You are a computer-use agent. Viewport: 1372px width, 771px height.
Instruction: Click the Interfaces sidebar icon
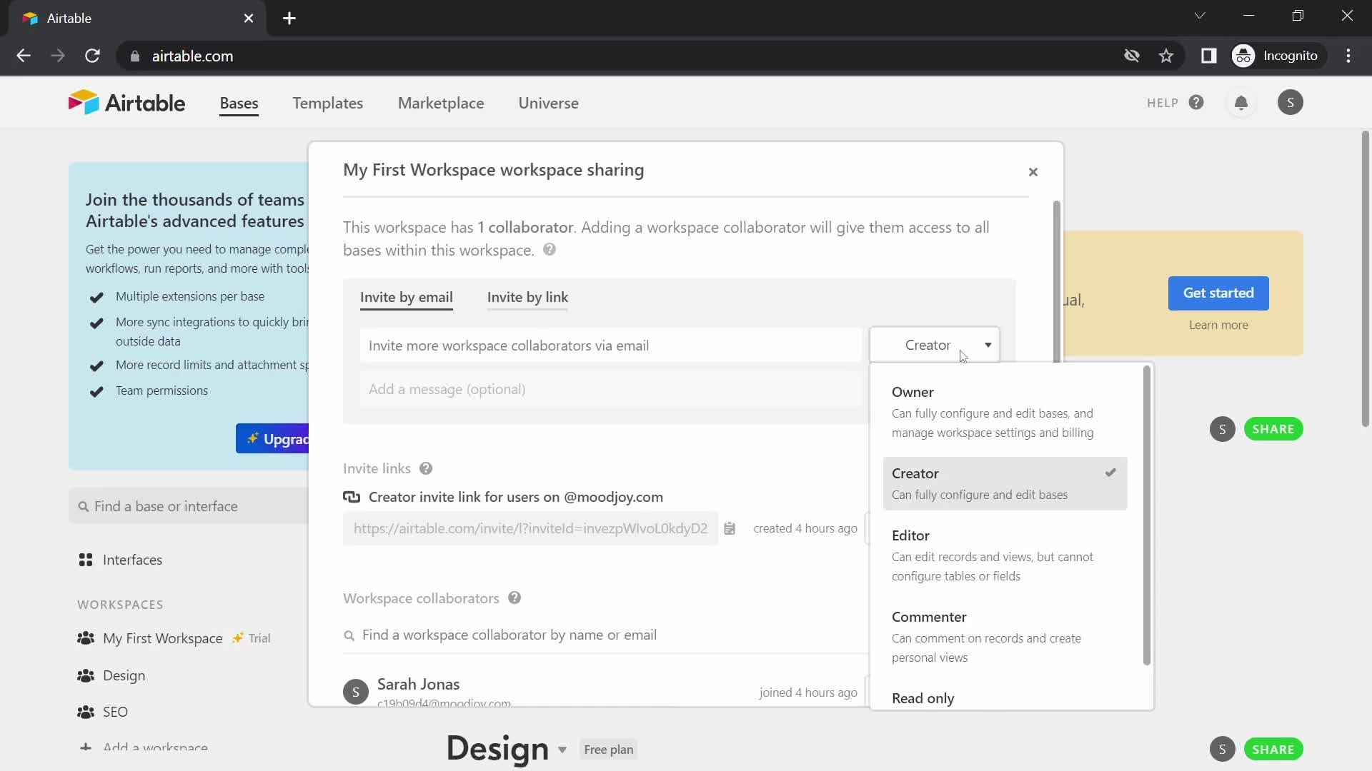[x=86, y=559]
